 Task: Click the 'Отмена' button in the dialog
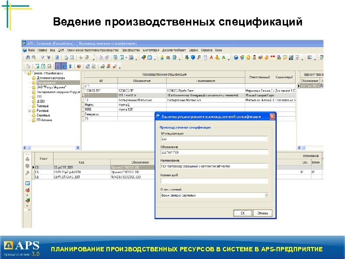coord(263,213)
